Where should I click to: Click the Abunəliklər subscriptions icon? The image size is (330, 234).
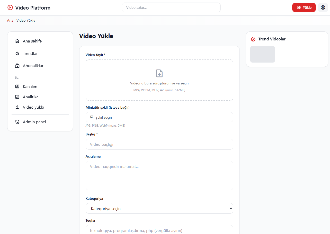[x=17, y=66]
